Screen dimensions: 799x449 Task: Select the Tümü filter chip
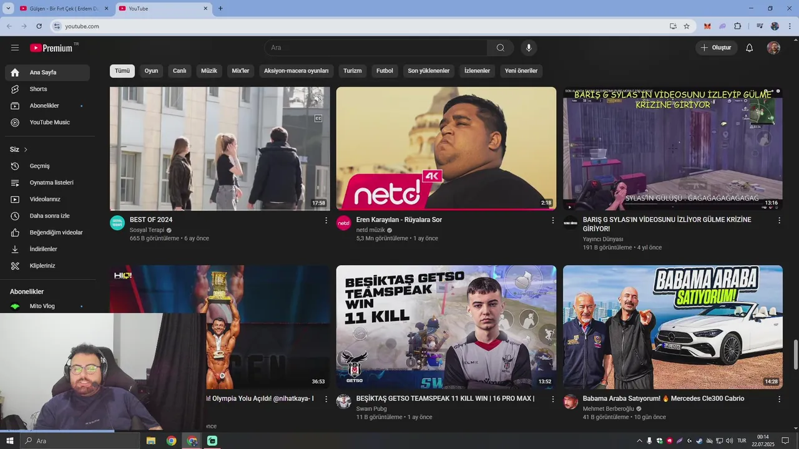[x=122, y=71]
